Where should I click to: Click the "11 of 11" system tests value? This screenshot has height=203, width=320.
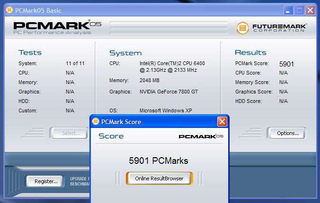pos(75,63)
